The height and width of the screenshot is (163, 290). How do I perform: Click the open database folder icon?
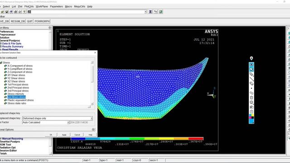2,12
